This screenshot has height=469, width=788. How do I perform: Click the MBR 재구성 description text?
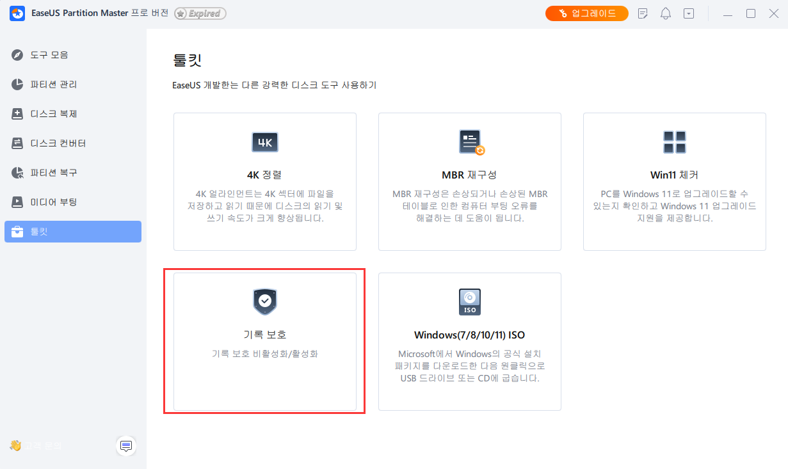click(470, 205)
